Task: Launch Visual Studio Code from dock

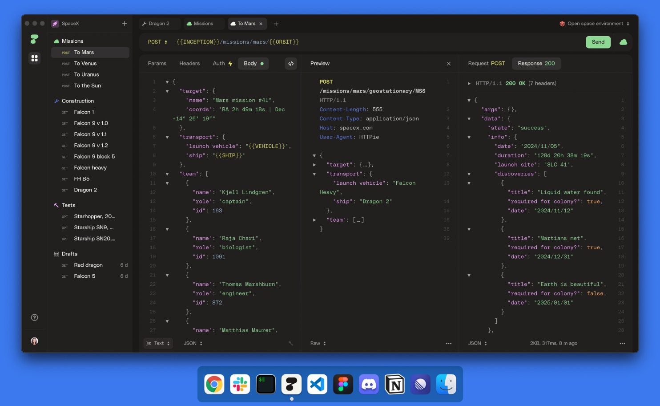Action: (318, 384)
